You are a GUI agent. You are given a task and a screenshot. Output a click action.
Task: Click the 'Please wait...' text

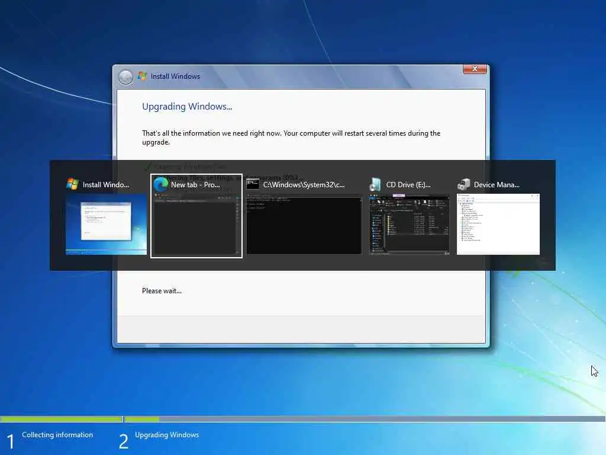click(162, 291)
